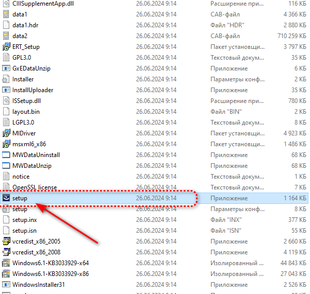Click the setup application file icon
The height and width of the screenshot is (294, 310).
6,198
